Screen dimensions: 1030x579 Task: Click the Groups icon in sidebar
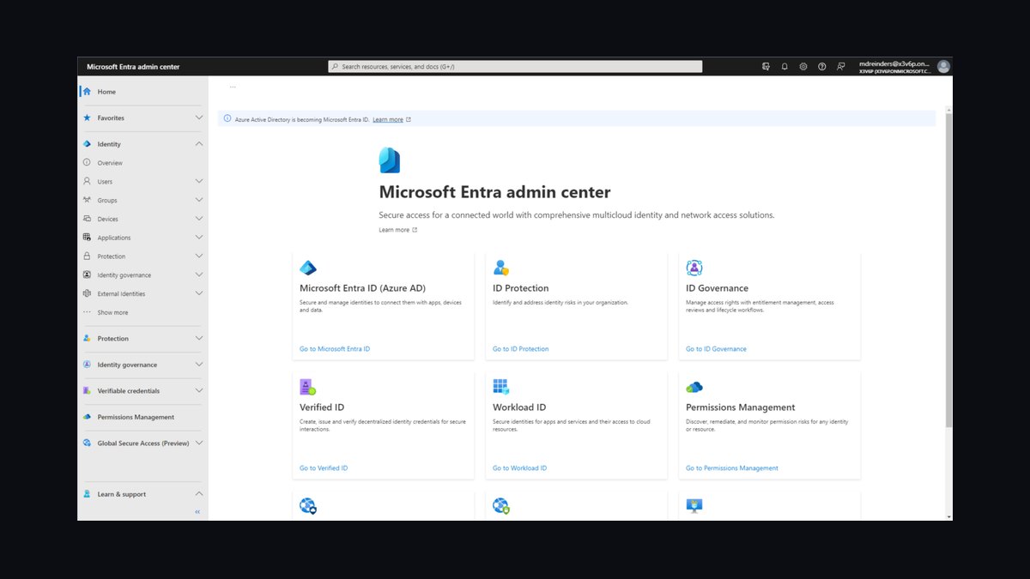pyautogui.click(x=87, y=200)
